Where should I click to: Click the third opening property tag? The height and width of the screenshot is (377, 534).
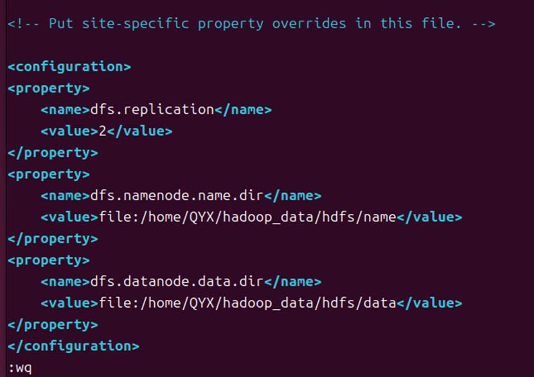(x=49, y=261)
